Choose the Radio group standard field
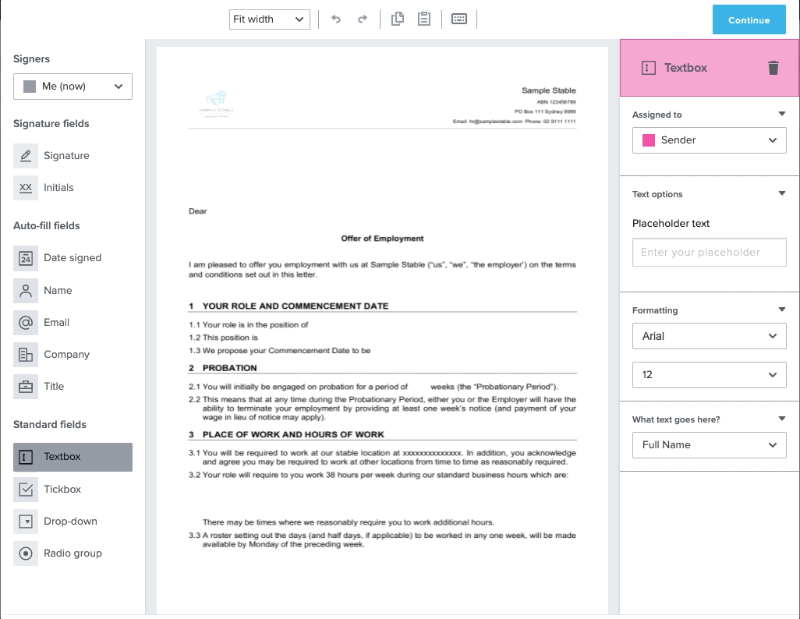Viewport: 800px width, 619px height. [x=72, y=554]
